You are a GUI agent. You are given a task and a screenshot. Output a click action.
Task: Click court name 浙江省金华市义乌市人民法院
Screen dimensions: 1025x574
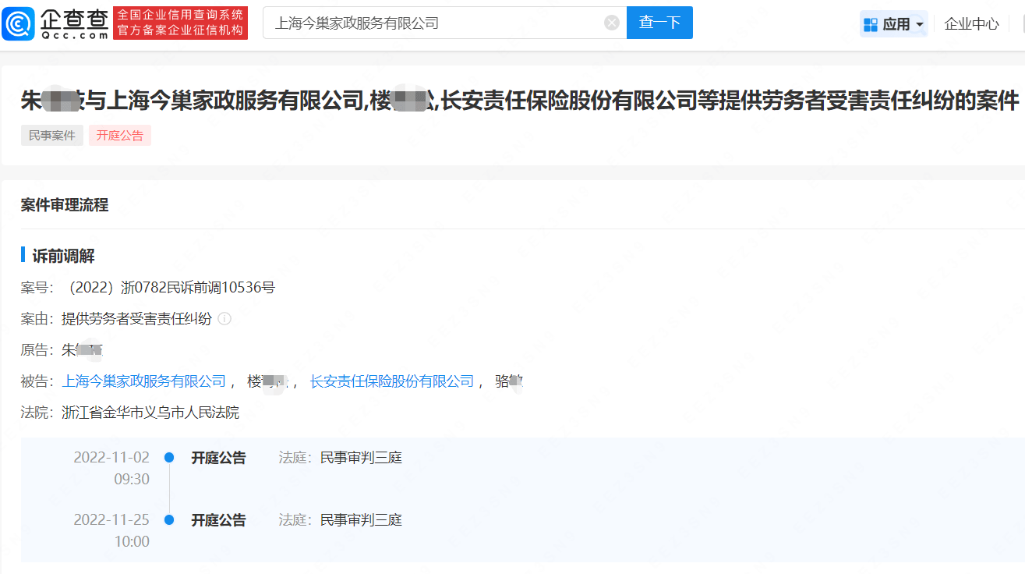[150, 413]
